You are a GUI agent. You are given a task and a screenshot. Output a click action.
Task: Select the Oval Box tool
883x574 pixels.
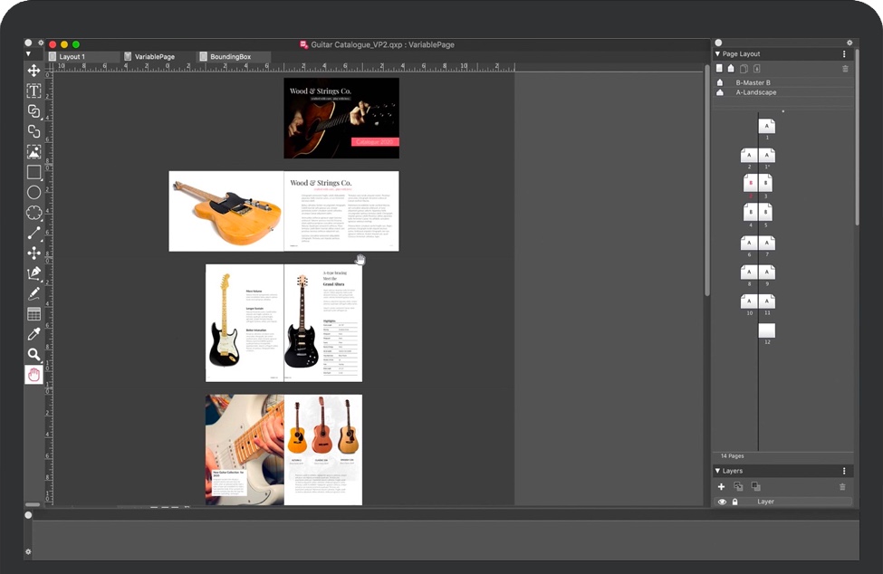pyautogui.click(x=34, y=192)
